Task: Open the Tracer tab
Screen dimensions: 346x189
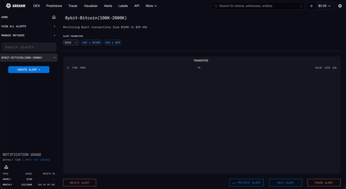Action: [73, 6]
